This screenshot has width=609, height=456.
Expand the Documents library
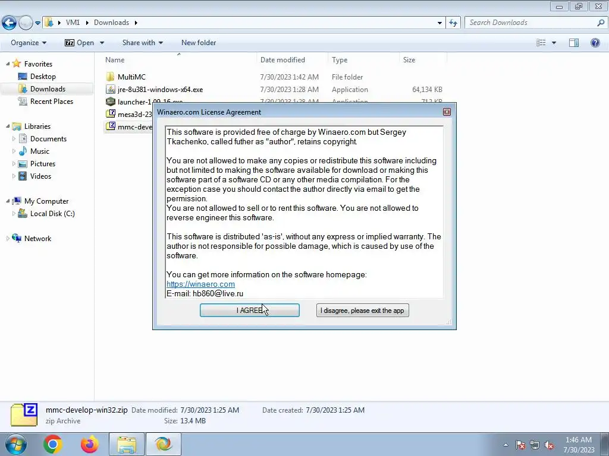click(x=14, y=139)
